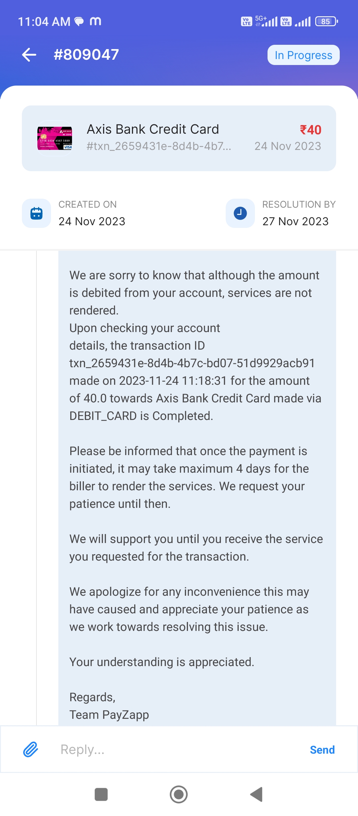This screenshot has width=358, height=816.
Task: Tap the paperclip attachment icon
Action: 30,749
